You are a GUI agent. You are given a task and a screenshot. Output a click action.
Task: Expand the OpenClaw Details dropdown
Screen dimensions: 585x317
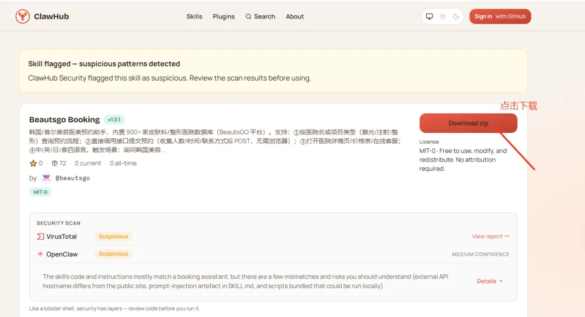(x=490, y=281)
